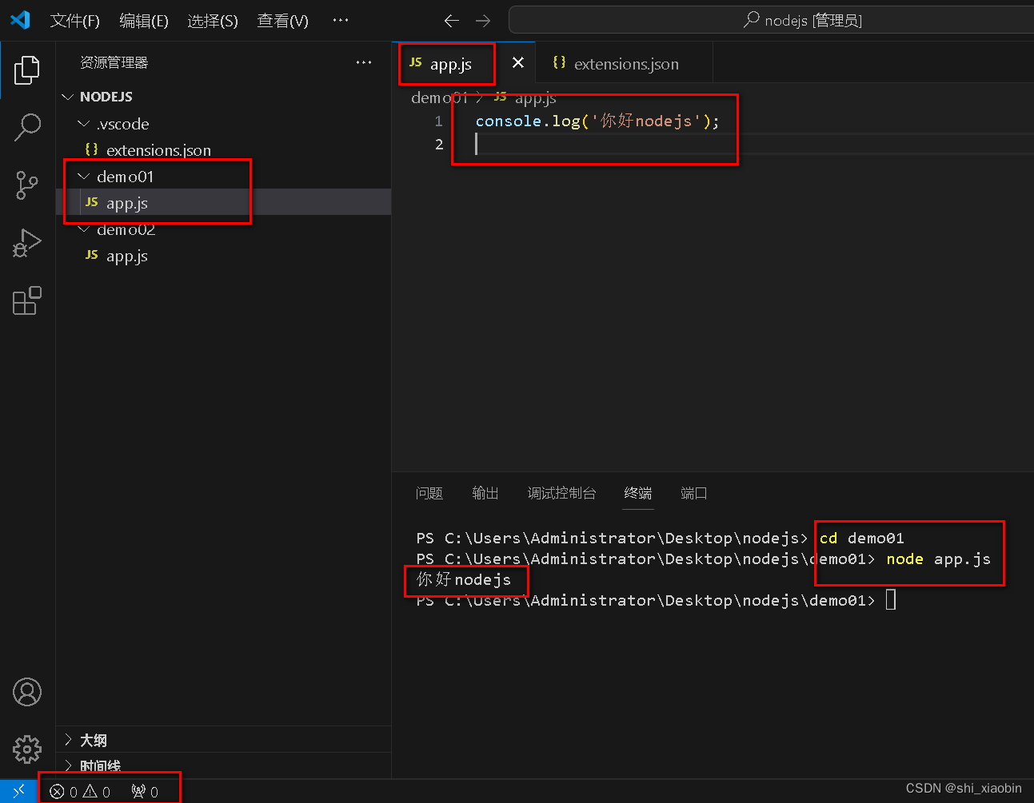The width and height of the screenshot is (1034, 803).
Task: Click line number 2 in the gutter
Action: 439,145
